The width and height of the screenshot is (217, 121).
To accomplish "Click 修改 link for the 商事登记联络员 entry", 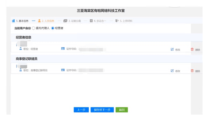I will 178,71.
